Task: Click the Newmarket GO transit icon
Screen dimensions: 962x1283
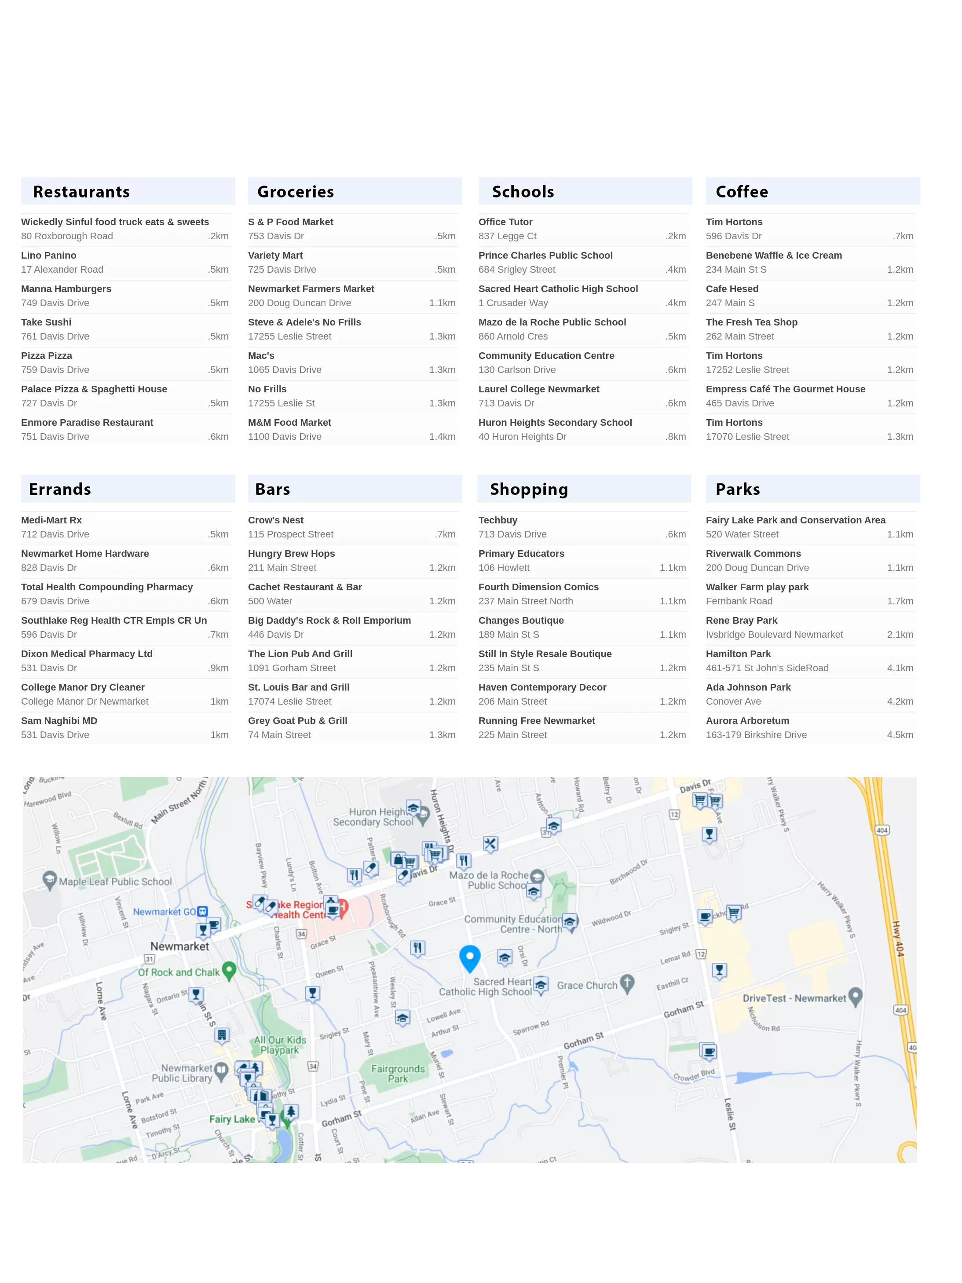Action: pyautogui.click(x=202, y=911)
